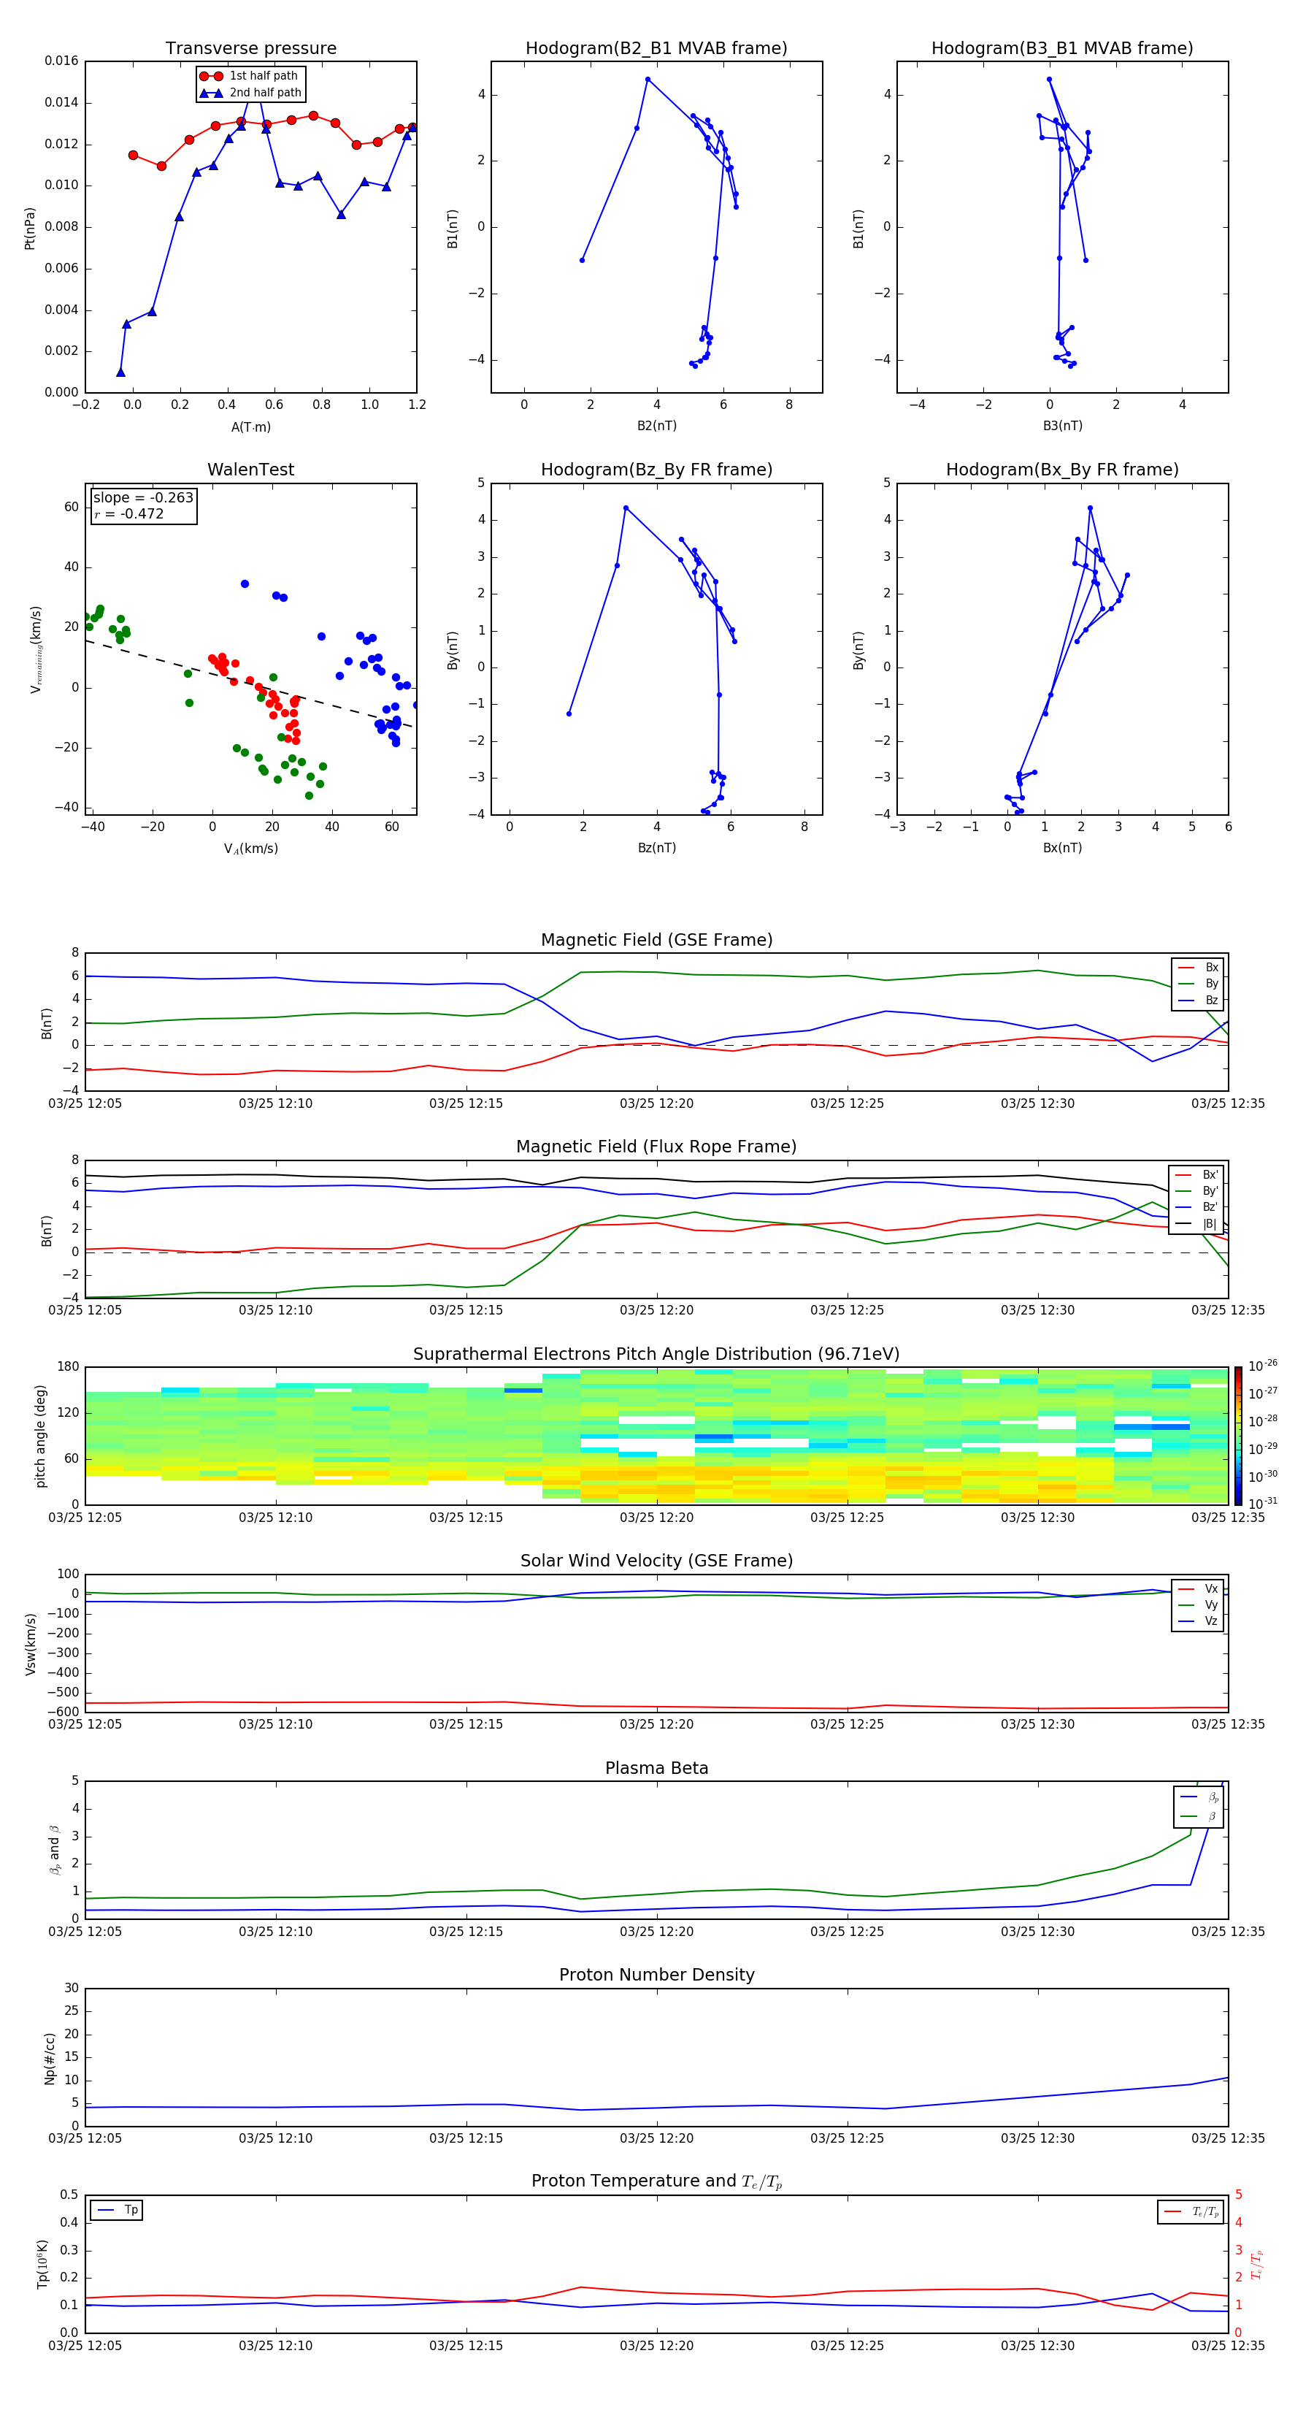Click the 'Hodogram(Bx_By FR frame)' title
The width and height of the screenshot is (1314, 2410).
pyautogui.click(x=1062, y=470)
